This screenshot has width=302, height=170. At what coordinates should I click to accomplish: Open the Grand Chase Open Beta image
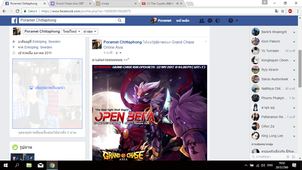point(150,113)
